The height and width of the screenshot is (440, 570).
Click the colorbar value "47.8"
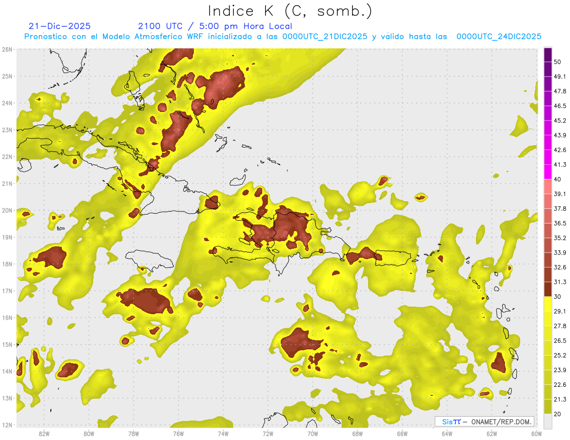tap(560, 91)
